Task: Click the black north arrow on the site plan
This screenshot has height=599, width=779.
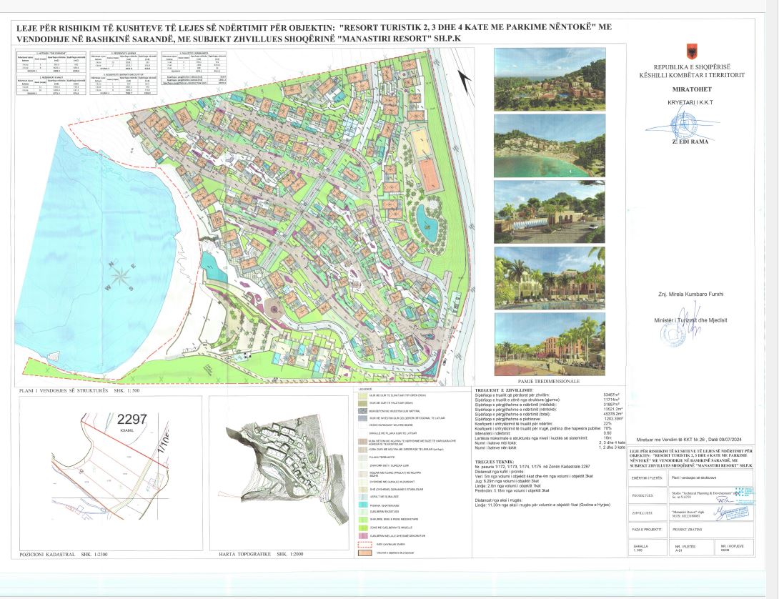Action: pos(465,82)
